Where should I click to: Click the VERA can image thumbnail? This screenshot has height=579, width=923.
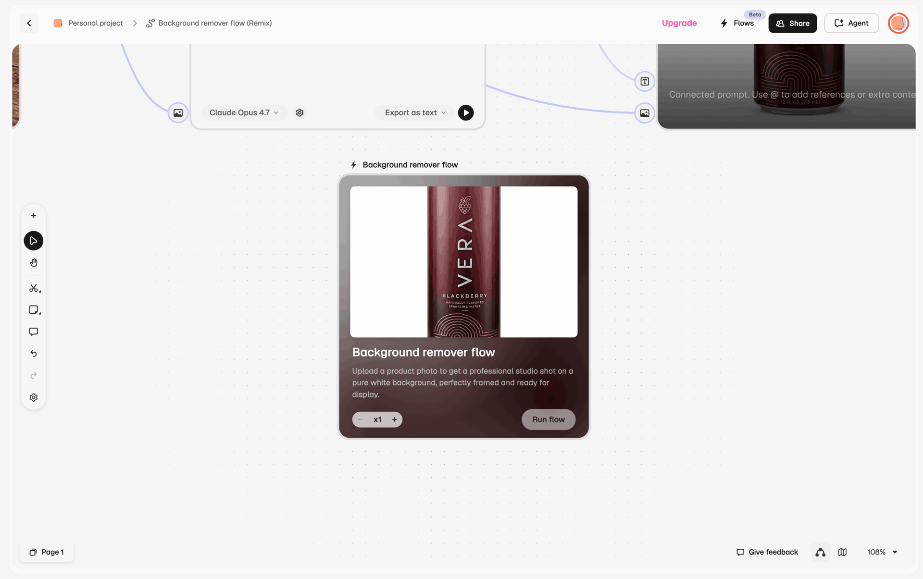point(464,262)
